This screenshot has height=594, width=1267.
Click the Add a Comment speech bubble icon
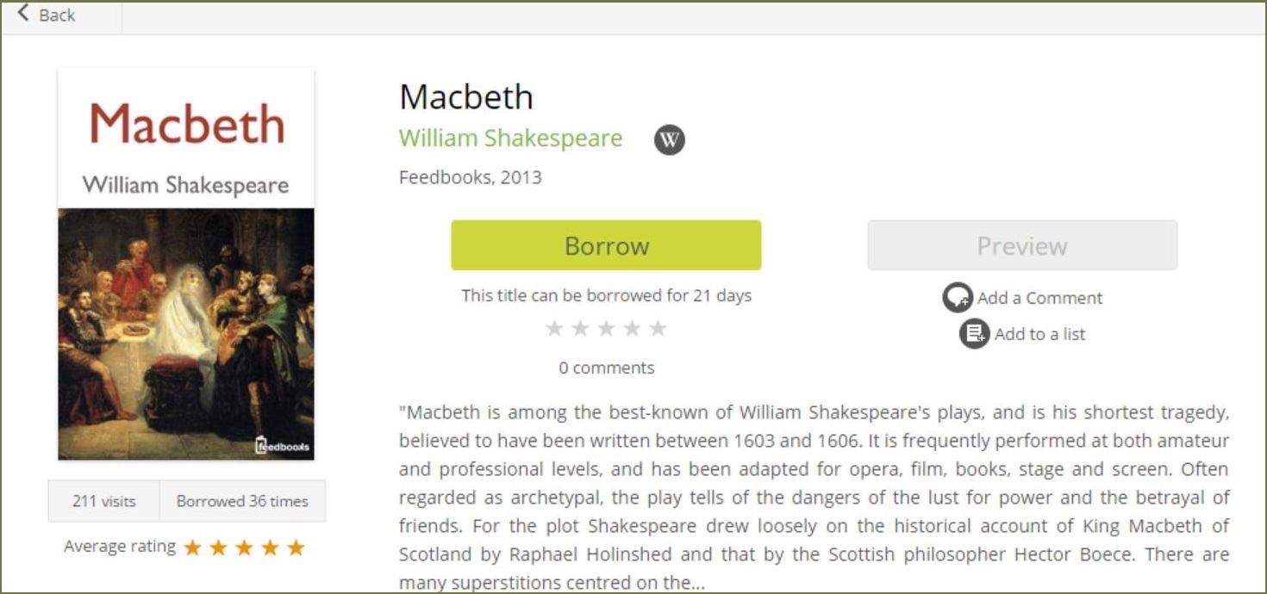(x=958, y=298)
